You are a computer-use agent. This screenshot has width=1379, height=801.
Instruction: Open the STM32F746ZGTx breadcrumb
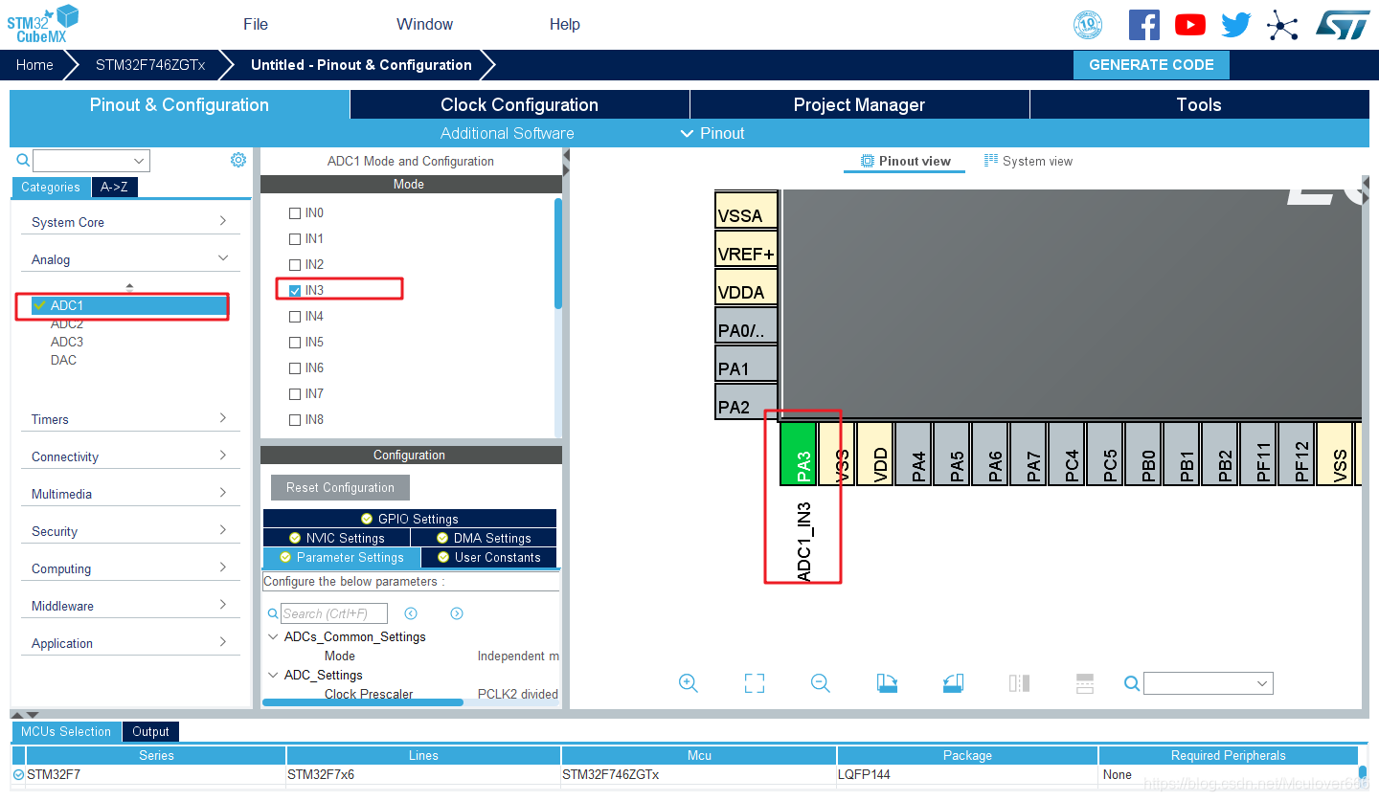pyautogui.click(x=150, y=65)
